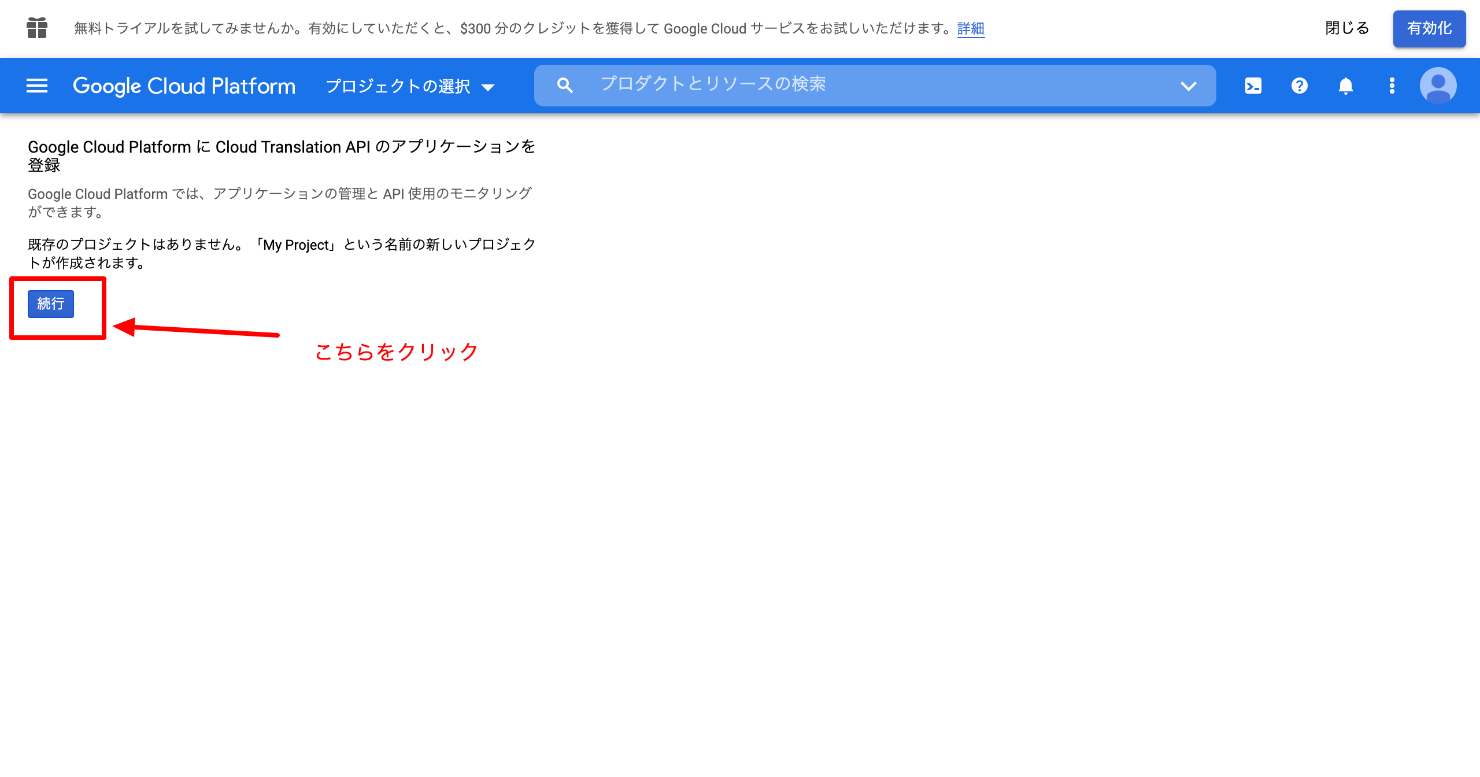Click the registration heading mentioning Cloud Translation API
This screenshot has width=1480, height=777.
pos(282,156)
